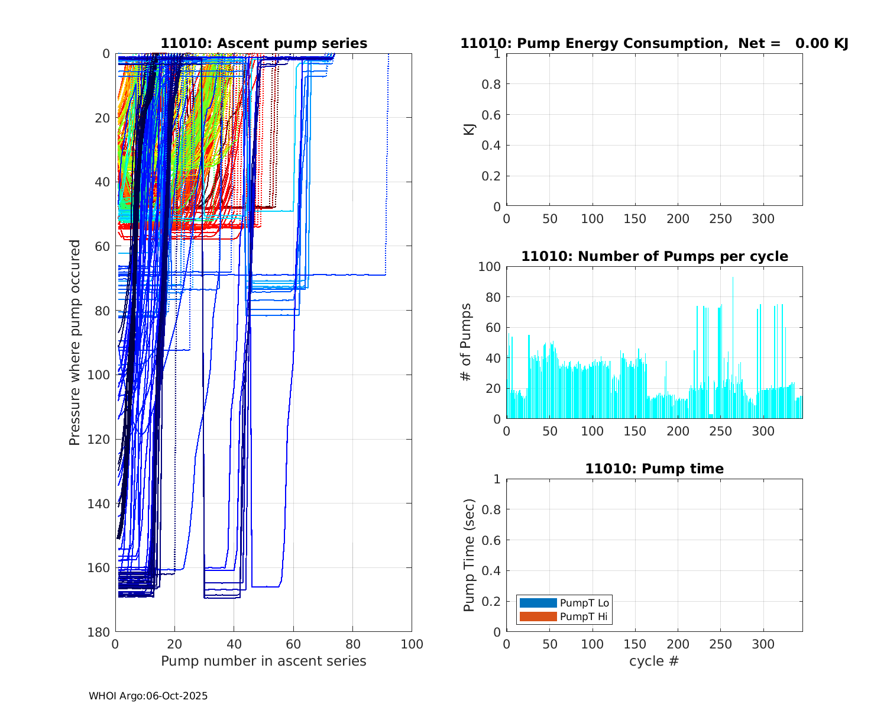Click the KJ y-axis label

(469, 130)
